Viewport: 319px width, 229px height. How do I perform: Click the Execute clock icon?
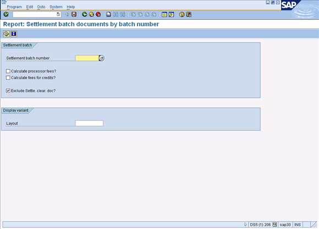tap(6, 33)
